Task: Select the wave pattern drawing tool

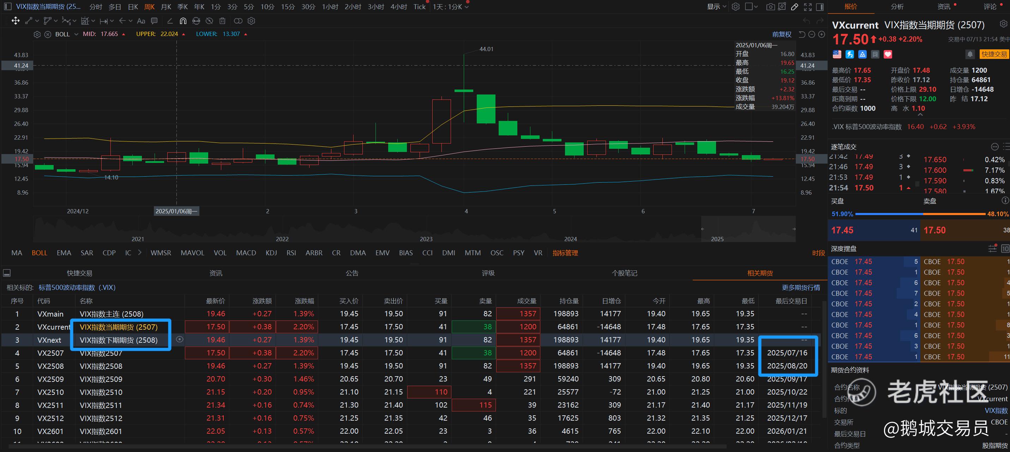Action: point(66,21)
